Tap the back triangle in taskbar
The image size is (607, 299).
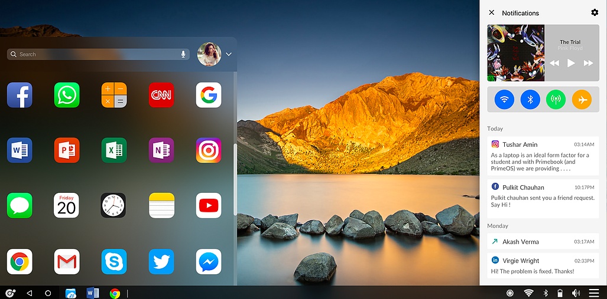(x=29, y=293)
